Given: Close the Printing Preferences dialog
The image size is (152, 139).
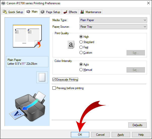Looking at the screenshot, I should tap(148, 3).
